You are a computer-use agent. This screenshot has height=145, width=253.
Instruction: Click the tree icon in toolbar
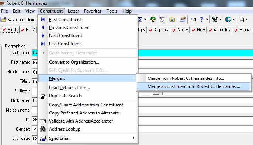[153, 20]
